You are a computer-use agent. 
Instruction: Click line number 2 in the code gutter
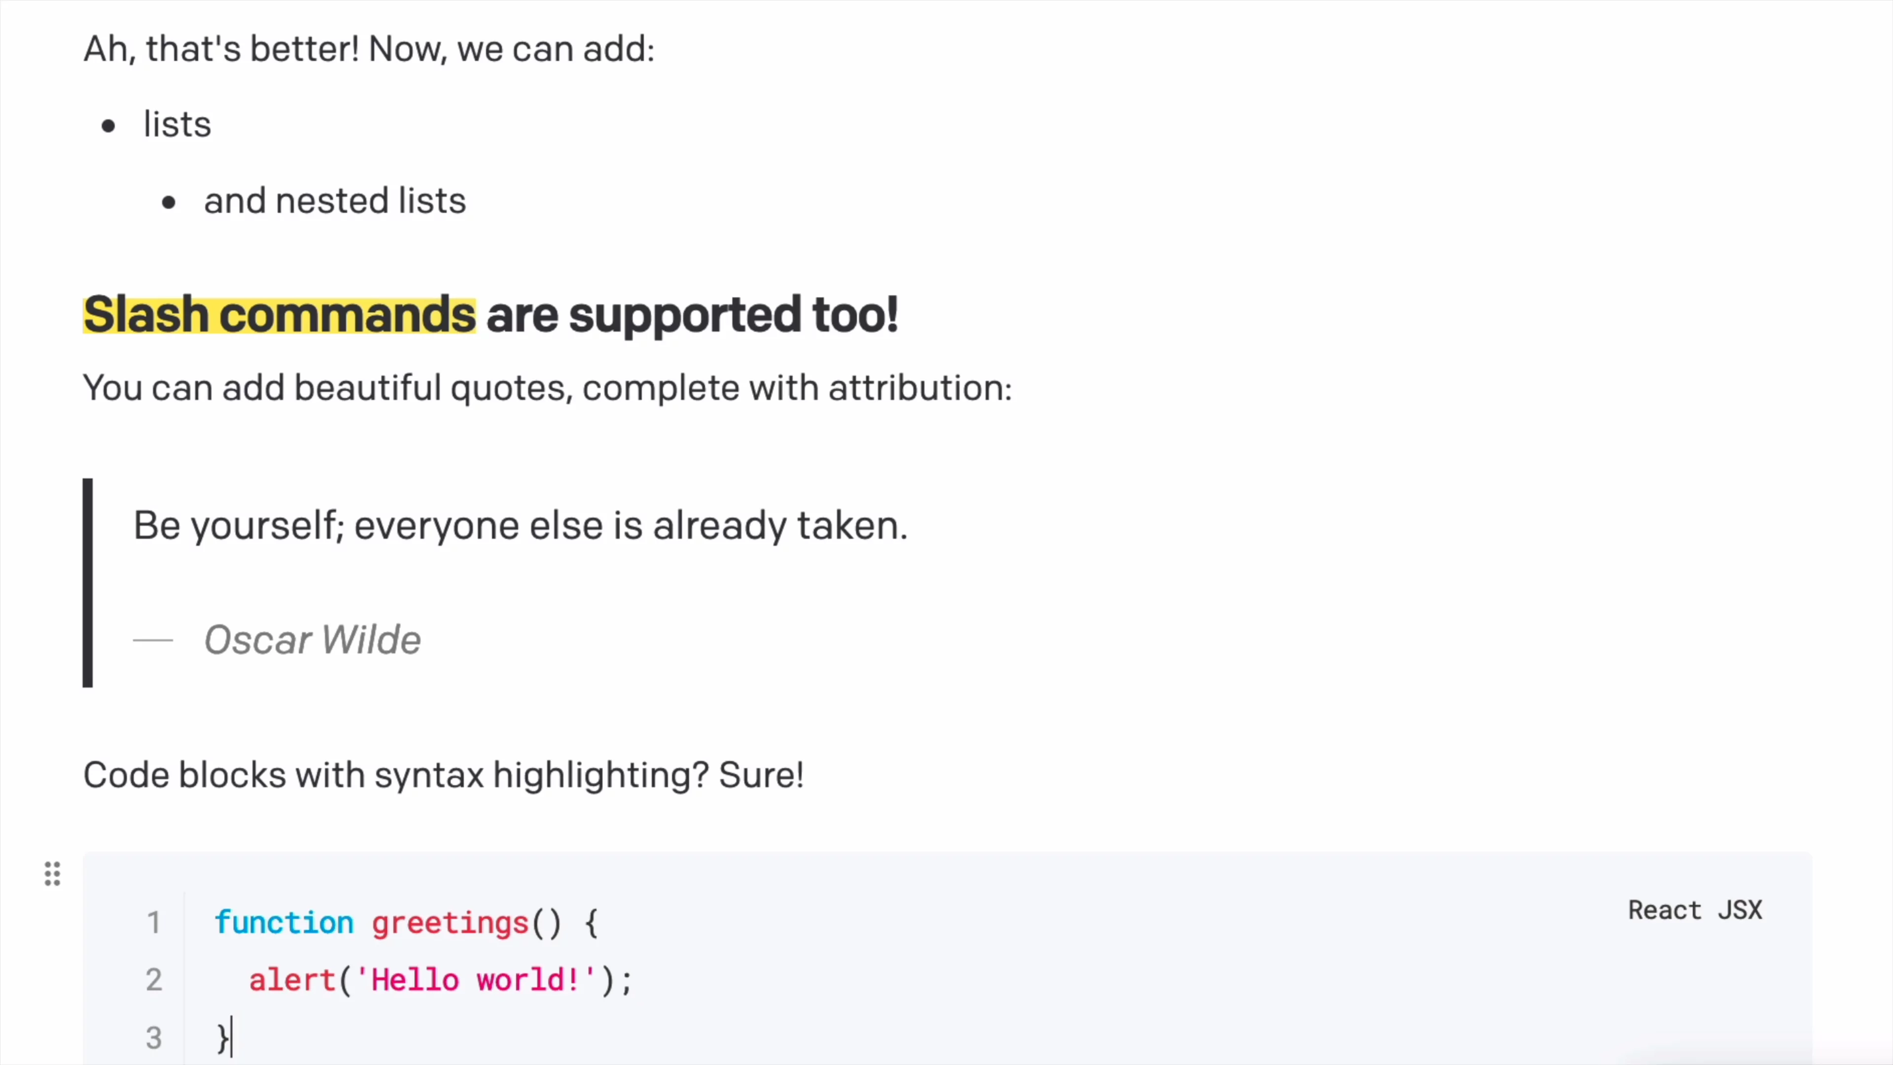click(154, 980)
